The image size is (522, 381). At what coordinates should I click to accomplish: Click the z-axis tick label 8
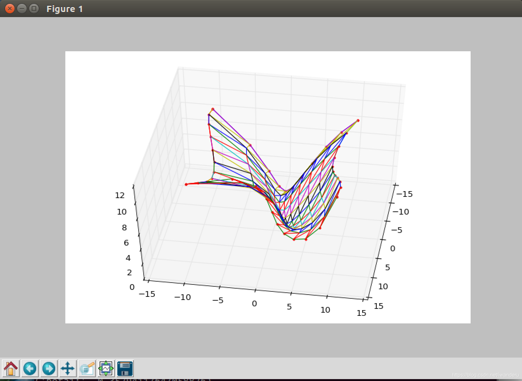[x=124, y=228]
